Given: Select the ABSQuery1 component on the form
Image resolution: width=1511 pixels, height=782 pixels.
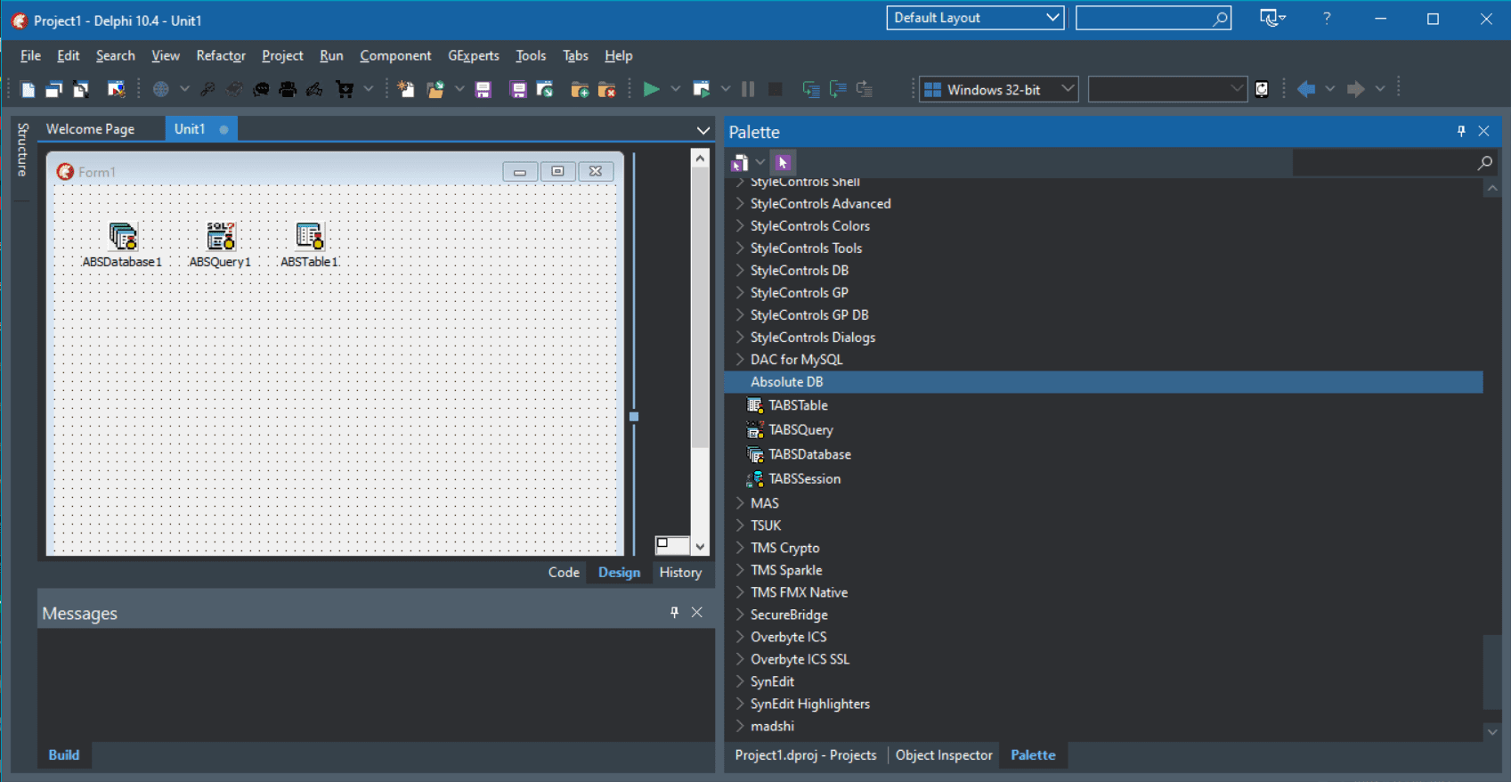Looking at the screenshot, I should tap(220, 245).
